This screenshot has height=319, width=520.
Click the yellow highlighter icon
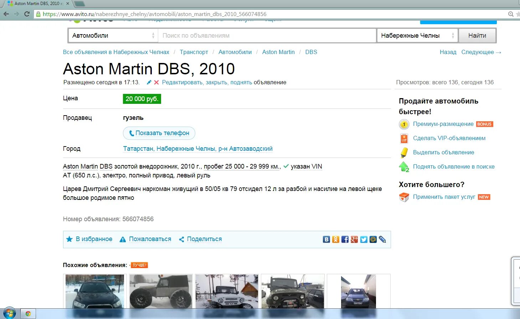(404, 153)
